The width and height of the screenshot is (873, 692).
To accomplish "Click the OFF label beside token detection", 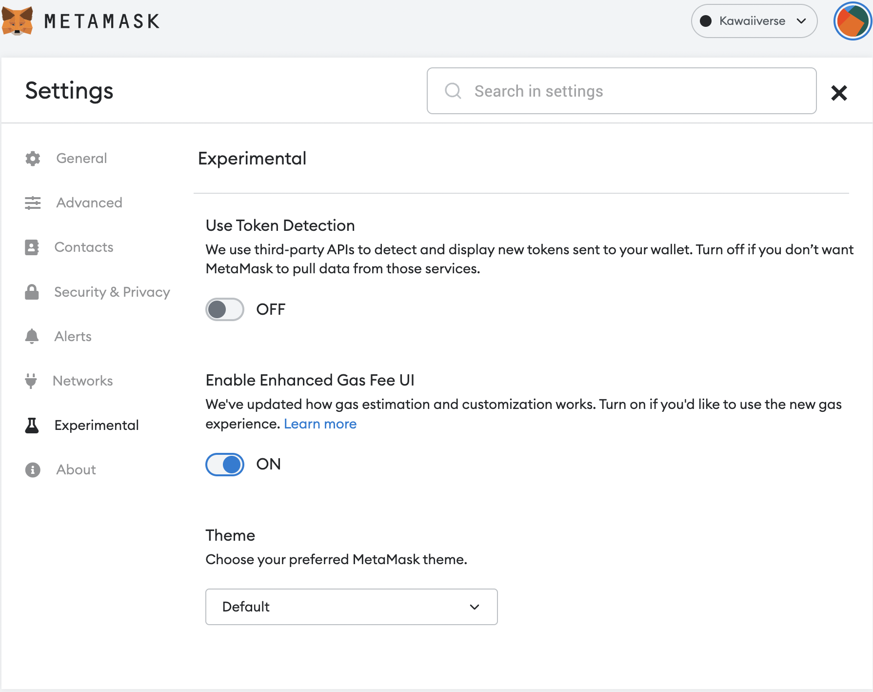I will pos(271,309).
